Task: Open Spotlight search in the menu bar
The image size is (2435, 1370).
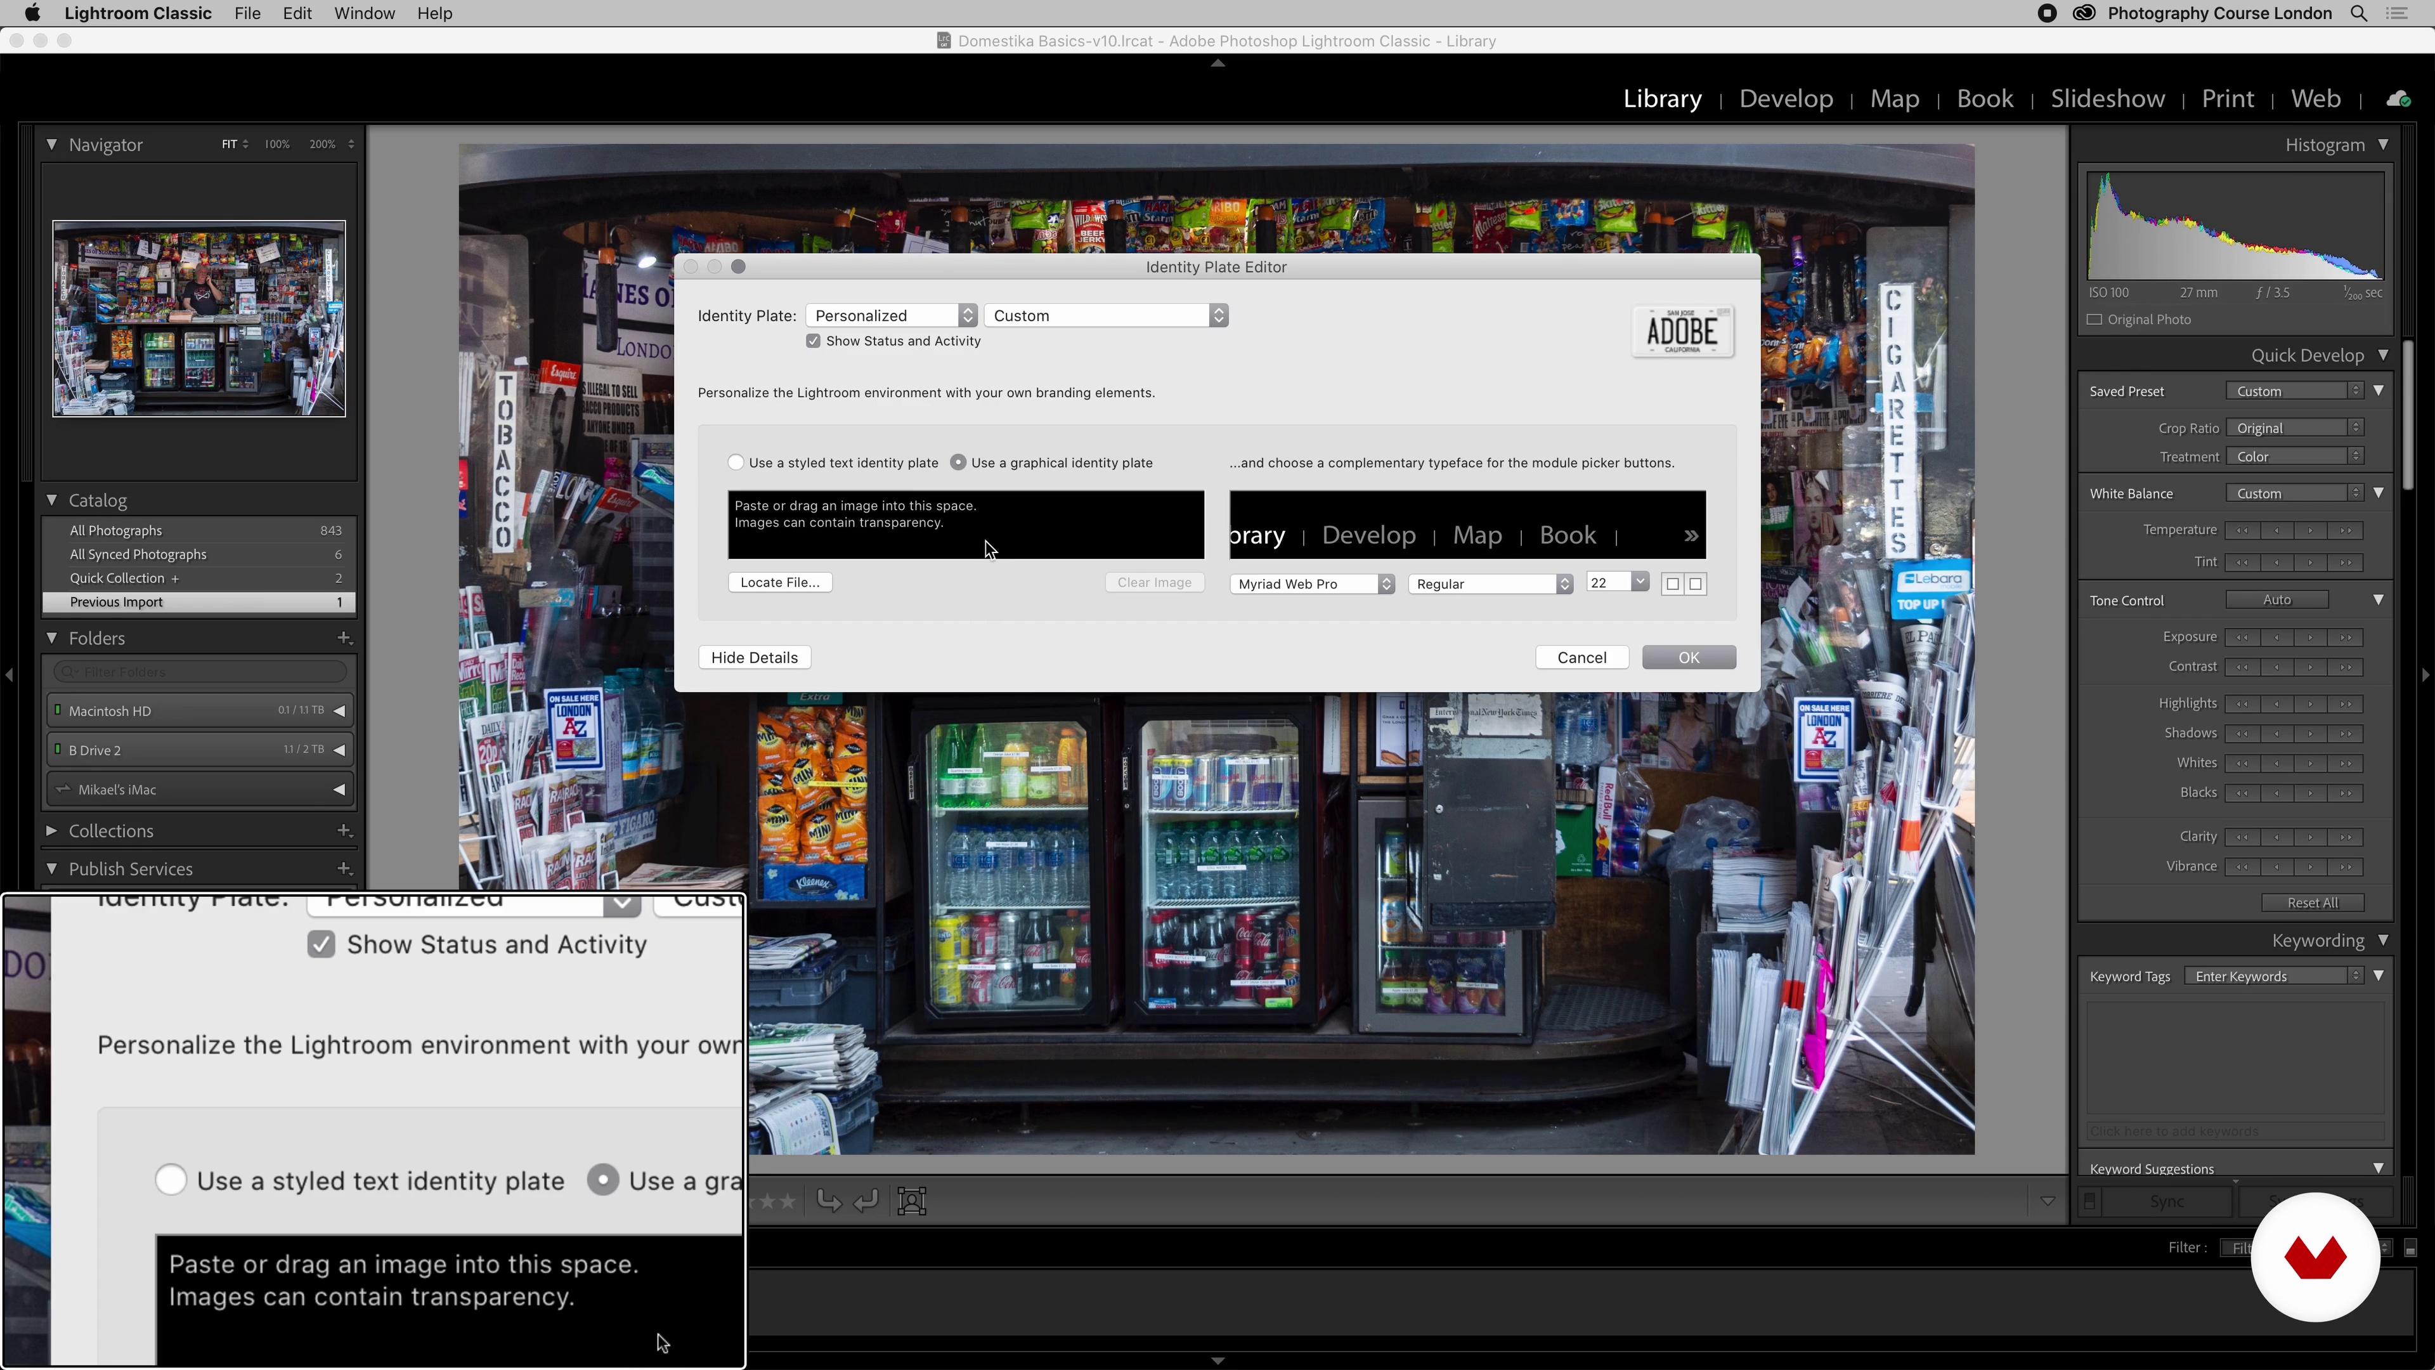Action: pyautogui.click(x=2360, y=13)
